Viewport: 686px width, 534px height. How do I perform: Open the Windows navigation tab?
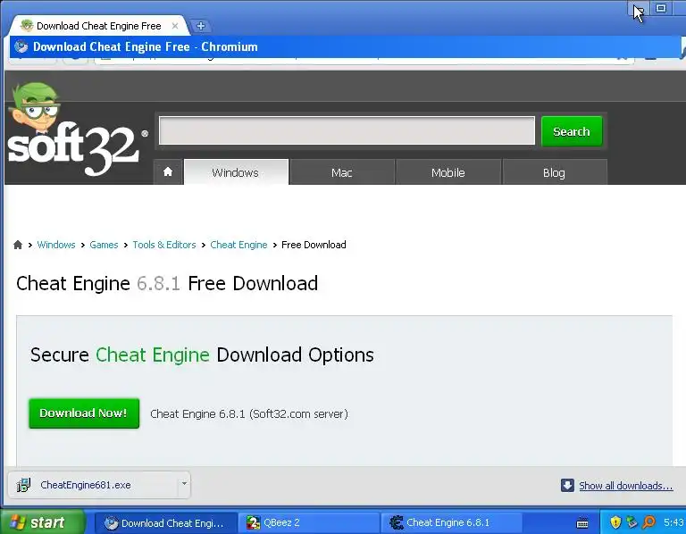pos(236,171)
